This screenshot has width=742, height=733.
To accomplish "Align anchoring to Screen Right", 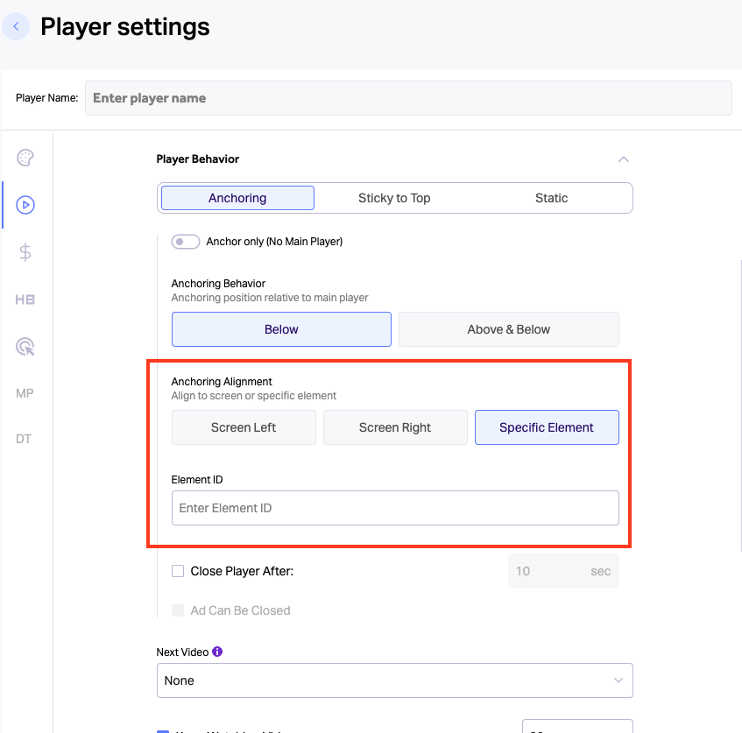I will 395,427.
